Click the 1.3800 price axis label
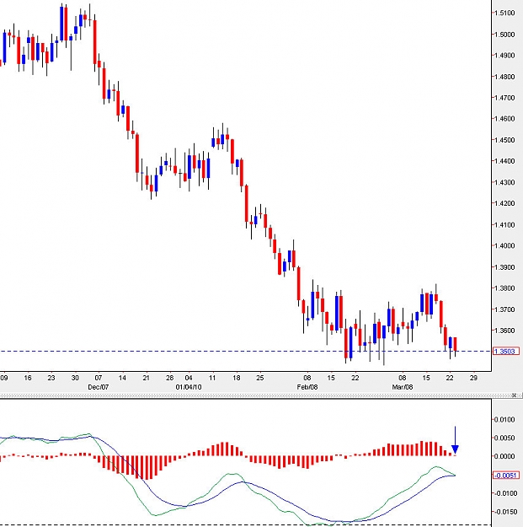The image size is (523, 527). pos(504,288)
